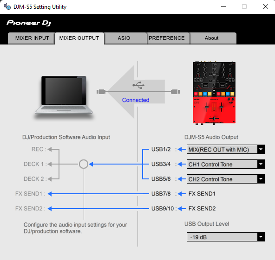Minimize the DJM-S5 Setting Utility window
Viewport: 275px width, 260px height.
click(223, 6)
